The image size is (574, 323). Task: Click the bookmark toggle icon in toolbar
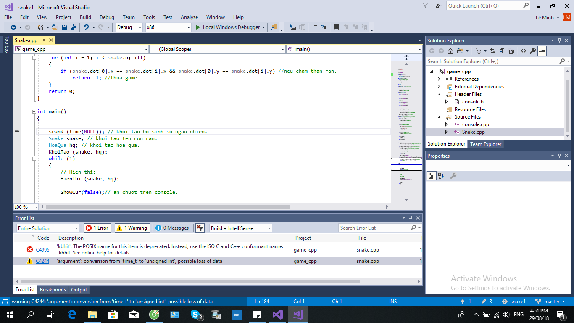pos(336,27)
